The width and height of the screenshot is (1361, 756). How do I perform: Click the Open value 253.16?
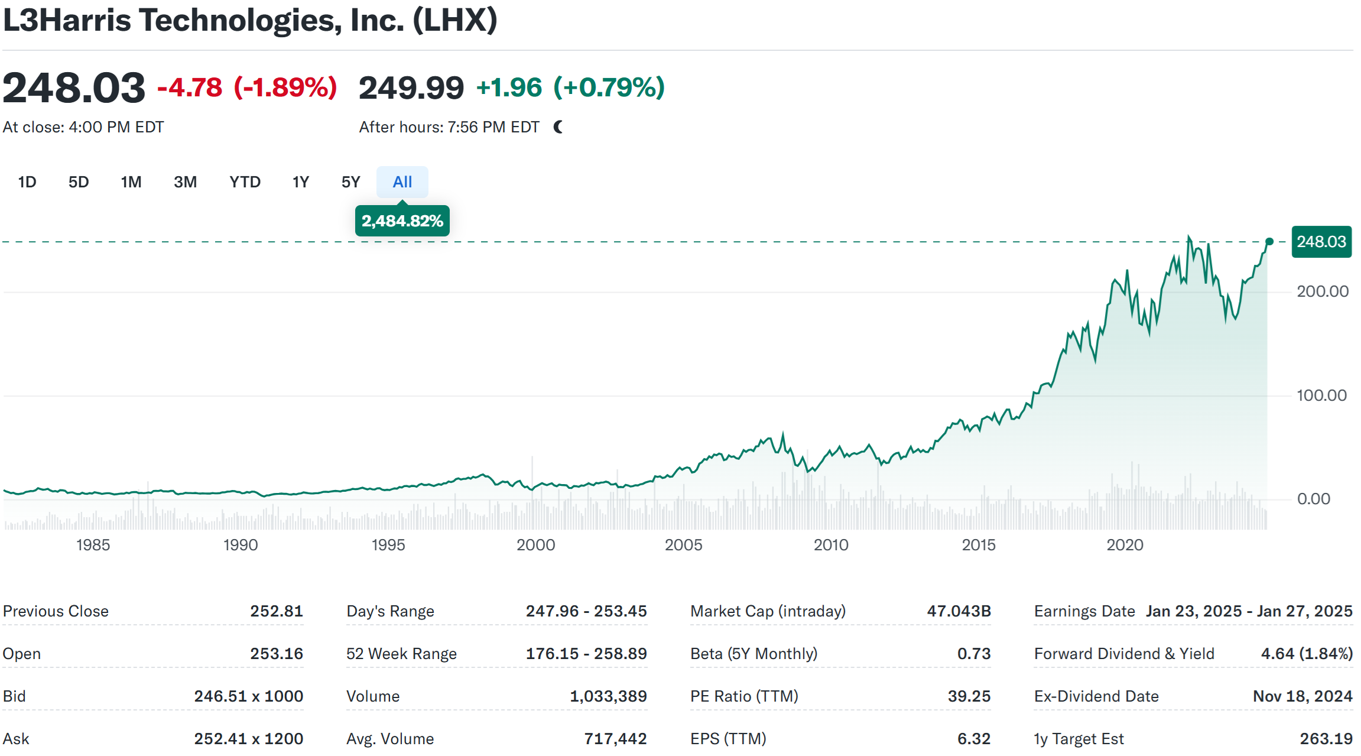277,654
